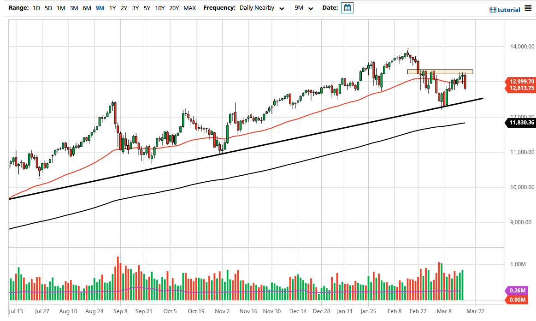Screen dimensions: 536x321
Task: Select the 1Y range
Action: tap(112, 8)
